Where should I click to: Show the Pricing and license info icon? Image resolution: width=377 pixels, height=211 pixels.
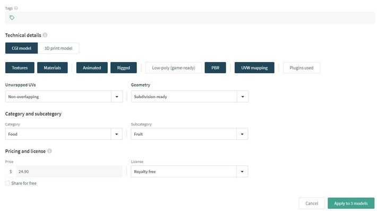pos(49,151)
